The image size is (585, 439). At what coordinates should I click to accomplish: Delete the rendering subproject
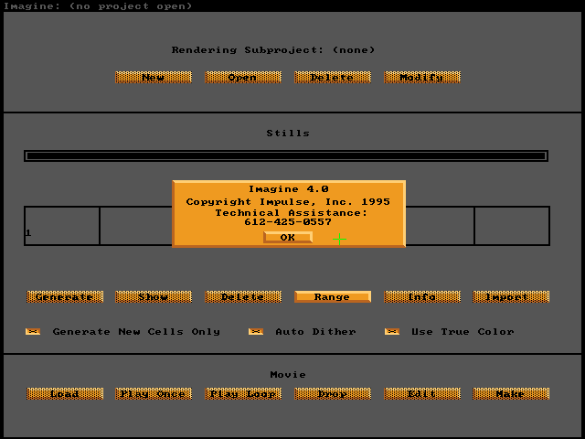click(333, 77)
